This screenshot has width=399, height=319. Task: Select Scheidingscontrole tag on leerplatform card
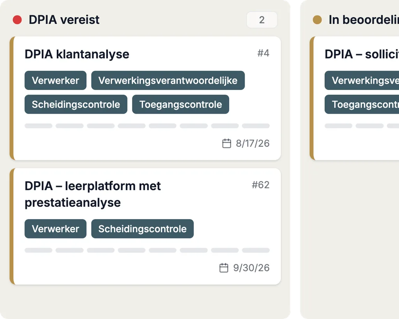143,229
